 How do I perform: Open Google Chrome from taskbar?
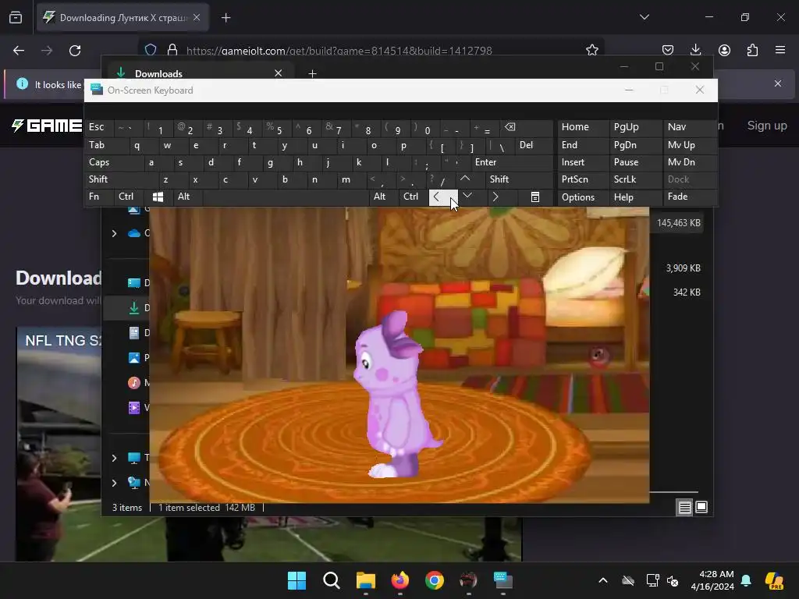pos(434,580)
